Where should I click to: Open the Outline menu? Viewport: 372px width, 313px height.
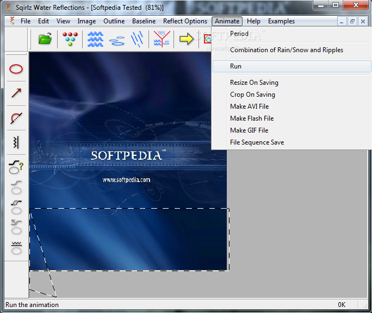(114, 21)
